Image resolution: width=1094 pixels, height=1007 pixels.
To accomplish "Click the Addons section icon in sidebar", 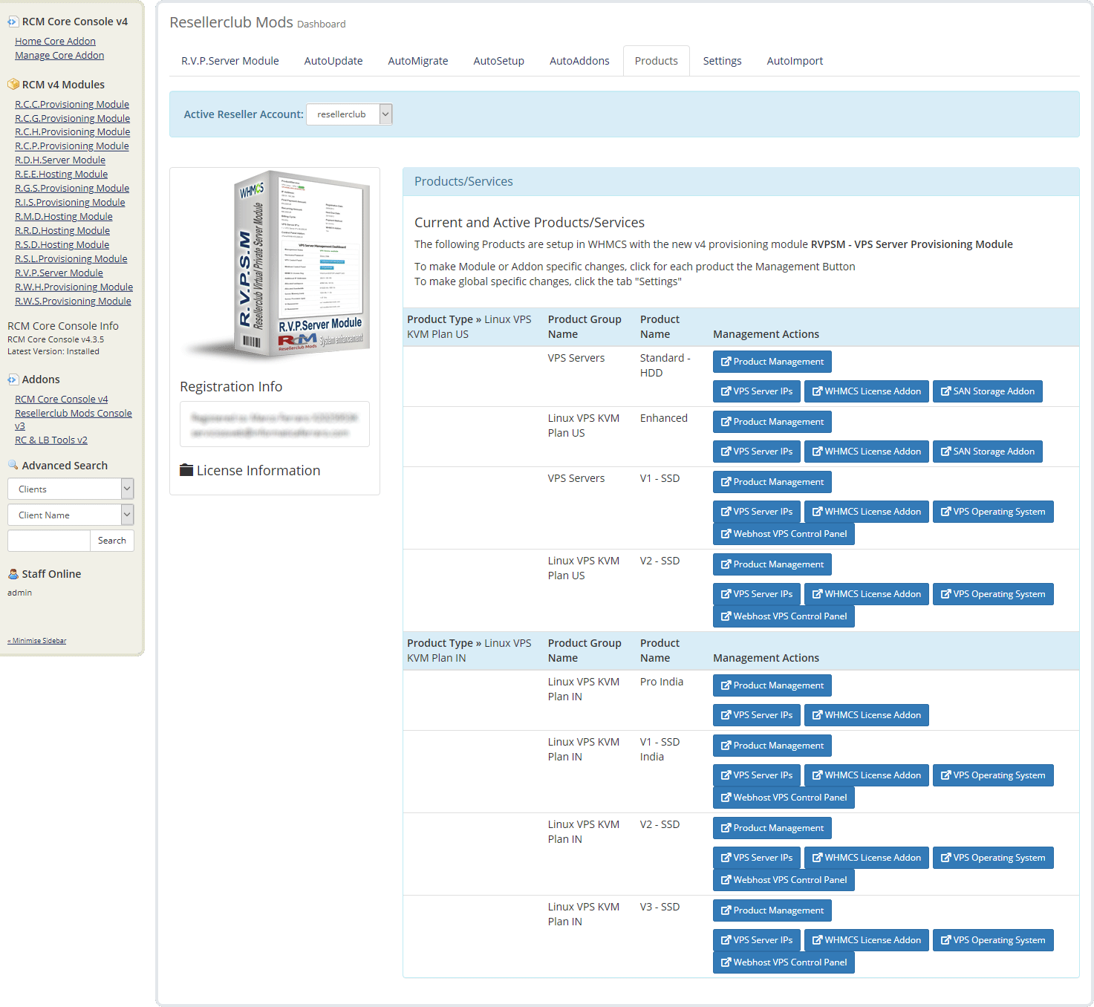I will (13, 379).
